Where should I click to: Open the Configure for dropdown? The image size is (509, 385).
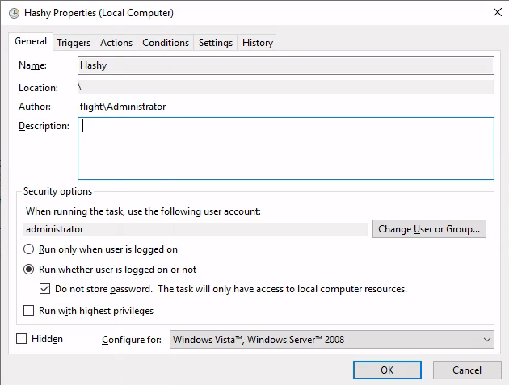pos(332,339)
